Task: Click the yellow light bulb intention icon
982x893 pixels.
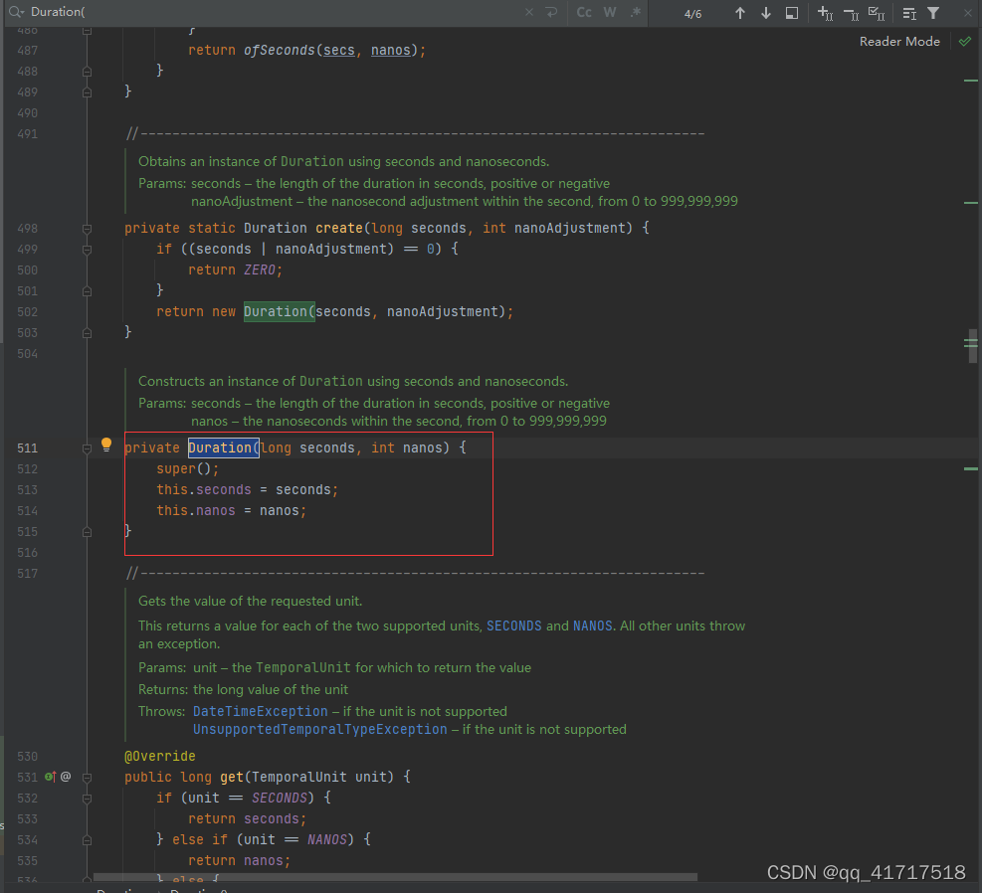Action: (x=106, y=445)
